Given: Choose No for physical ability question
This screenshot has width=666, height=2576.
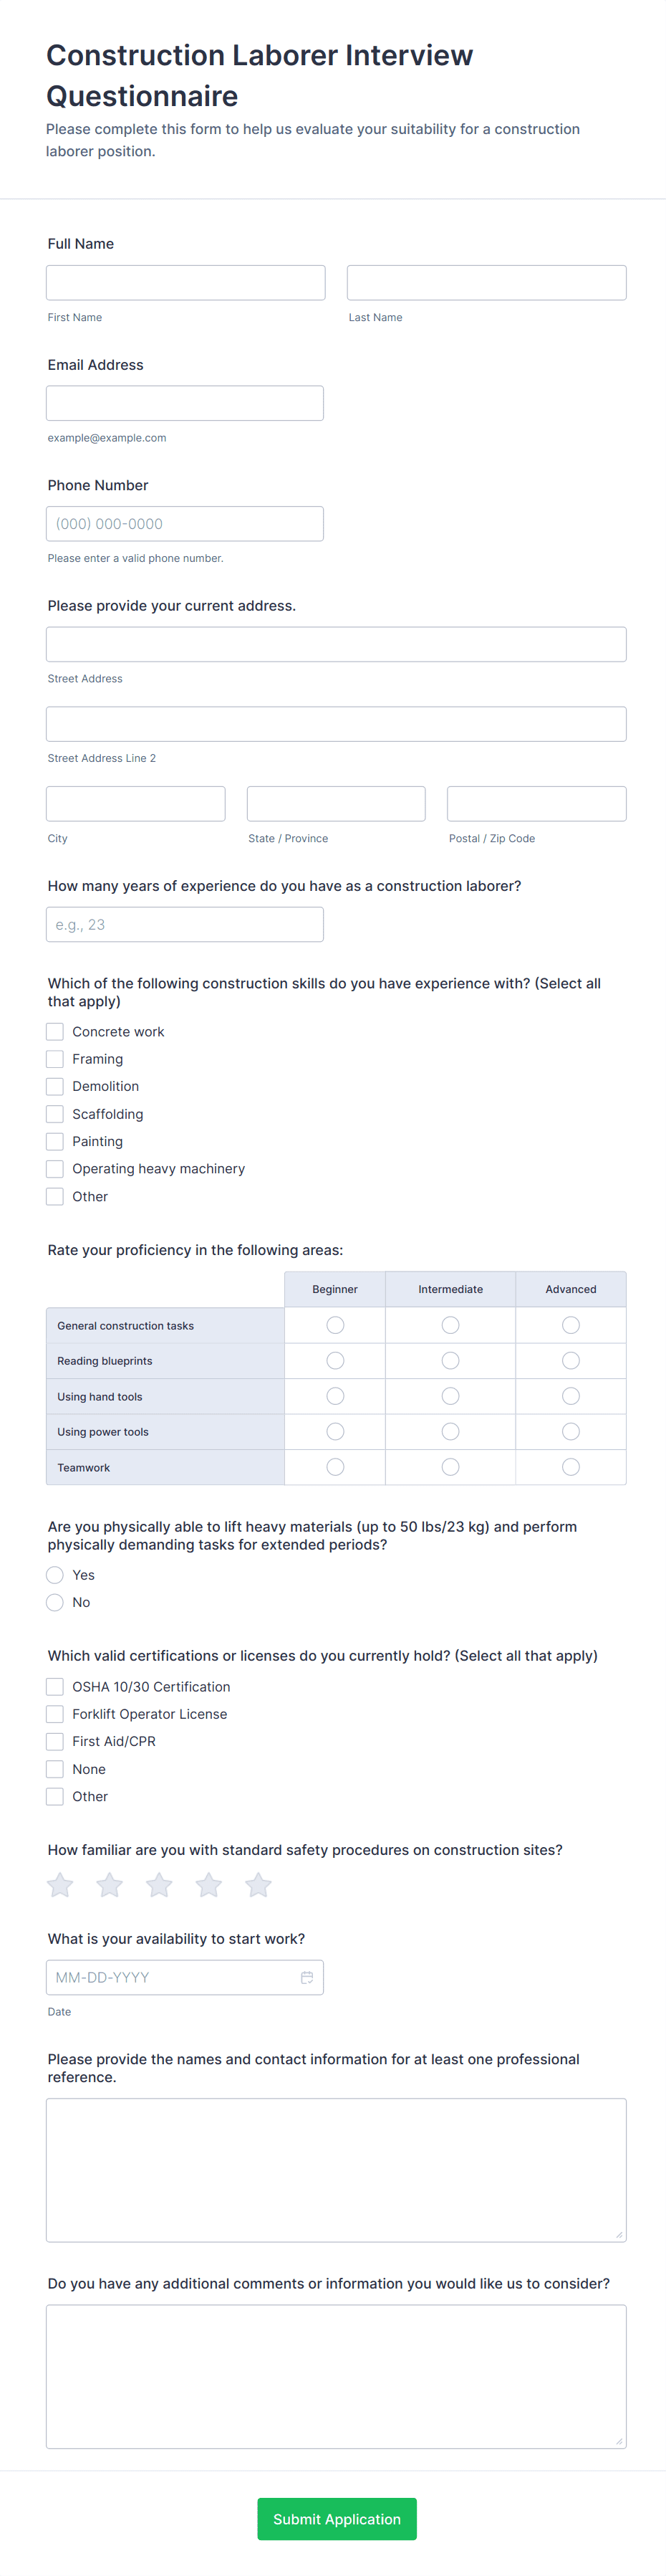Looking at the screenshot, I should tap(55, 1602).
